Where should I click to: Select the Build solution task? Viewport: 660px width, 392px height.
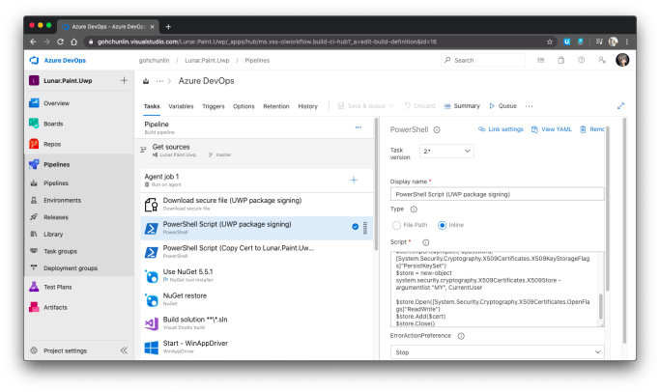coord(257,323)
